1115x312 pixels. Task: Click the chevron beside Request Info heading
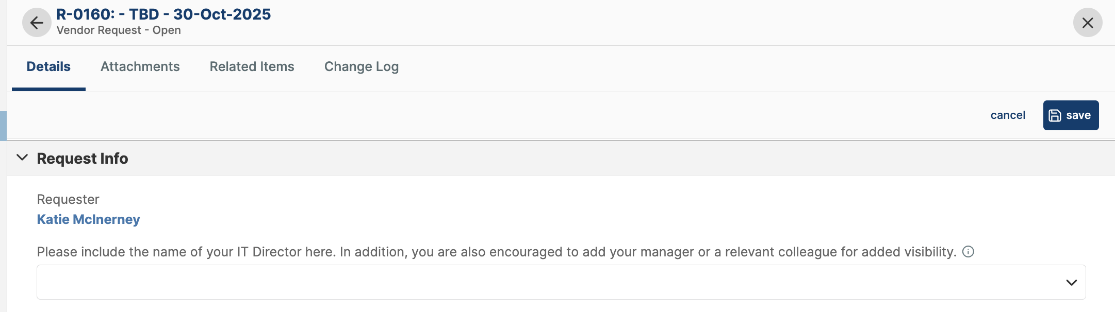(x=22, y=158)
